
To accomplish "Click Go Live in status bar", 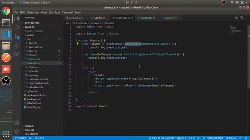I will pyautogui.click(x=231, y=138).
